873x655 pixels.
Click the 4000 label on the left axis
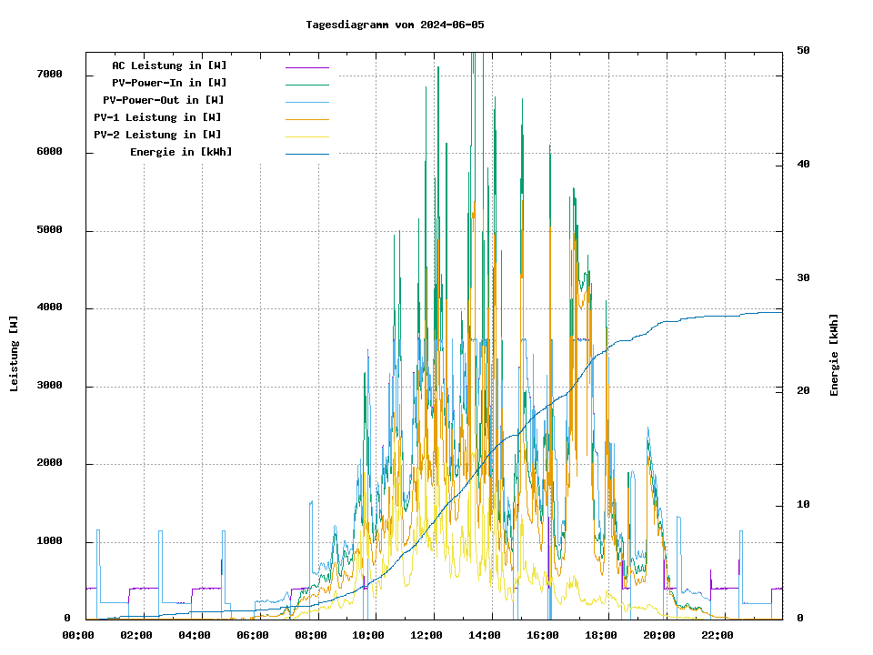(x=49, y=307)
